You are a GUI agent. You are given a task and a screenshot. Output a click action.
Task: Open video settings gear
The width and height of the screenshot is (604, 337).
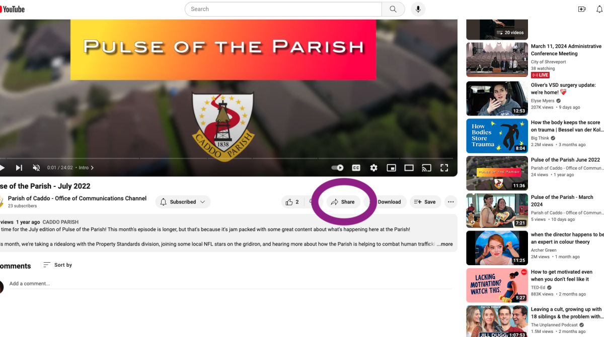click(x=373, y=168)
